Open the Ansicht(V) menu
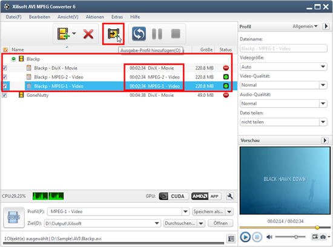Image resolution: width=333 pixels, height=247 pixels. click(68, 17)
